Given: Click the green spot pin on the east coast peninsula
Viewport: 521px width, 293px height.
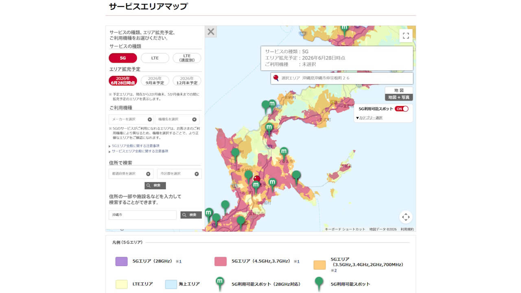Looking at the screenshot, I should point(296,177).
